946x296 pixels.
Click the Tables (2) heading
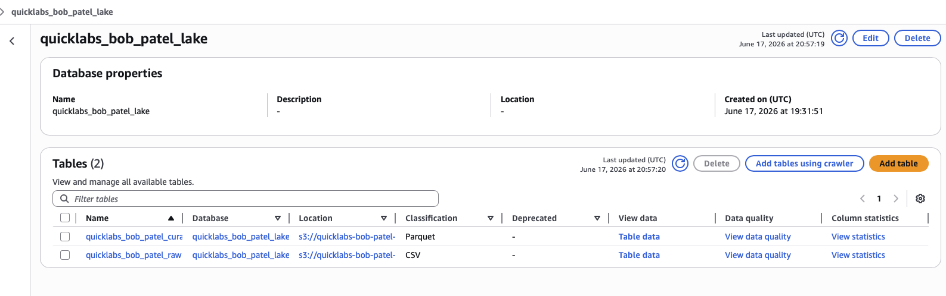point(78,163)
